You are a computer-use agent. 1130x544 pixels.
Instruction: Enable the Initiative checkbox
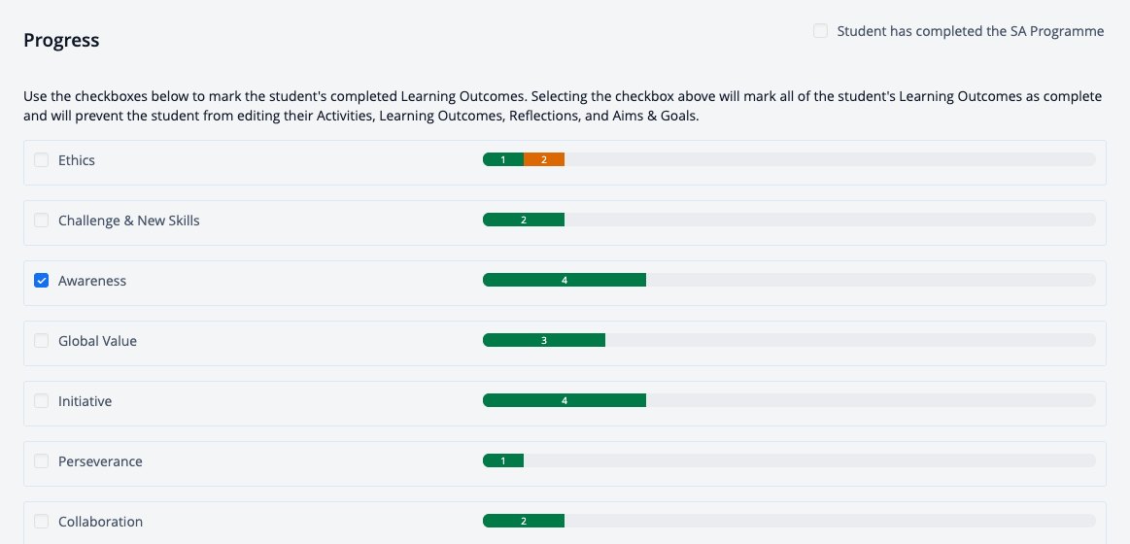[x=42, y=400]
